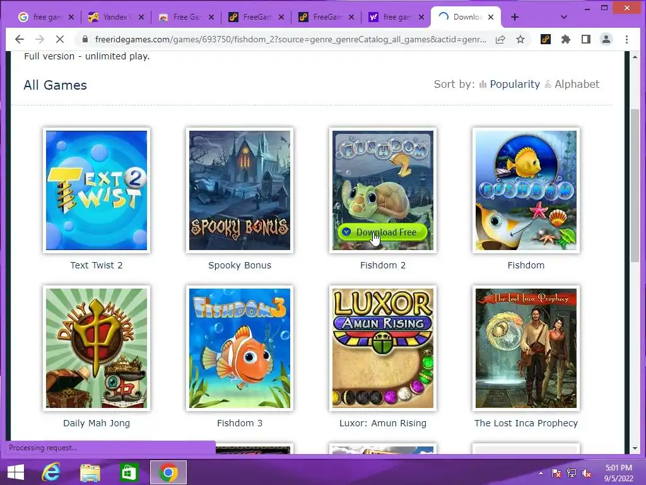
Task: Launch Internet Explorer from the taskbar
Action: tap(51, 472)
